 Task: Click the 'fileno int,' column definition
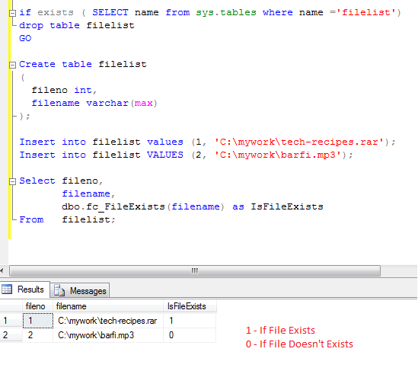tap(64, 91)
